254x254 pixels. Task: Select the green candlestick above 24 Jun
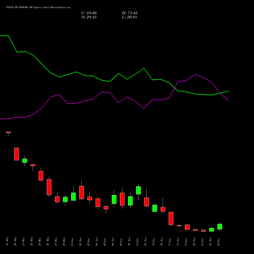click(212, 230)
